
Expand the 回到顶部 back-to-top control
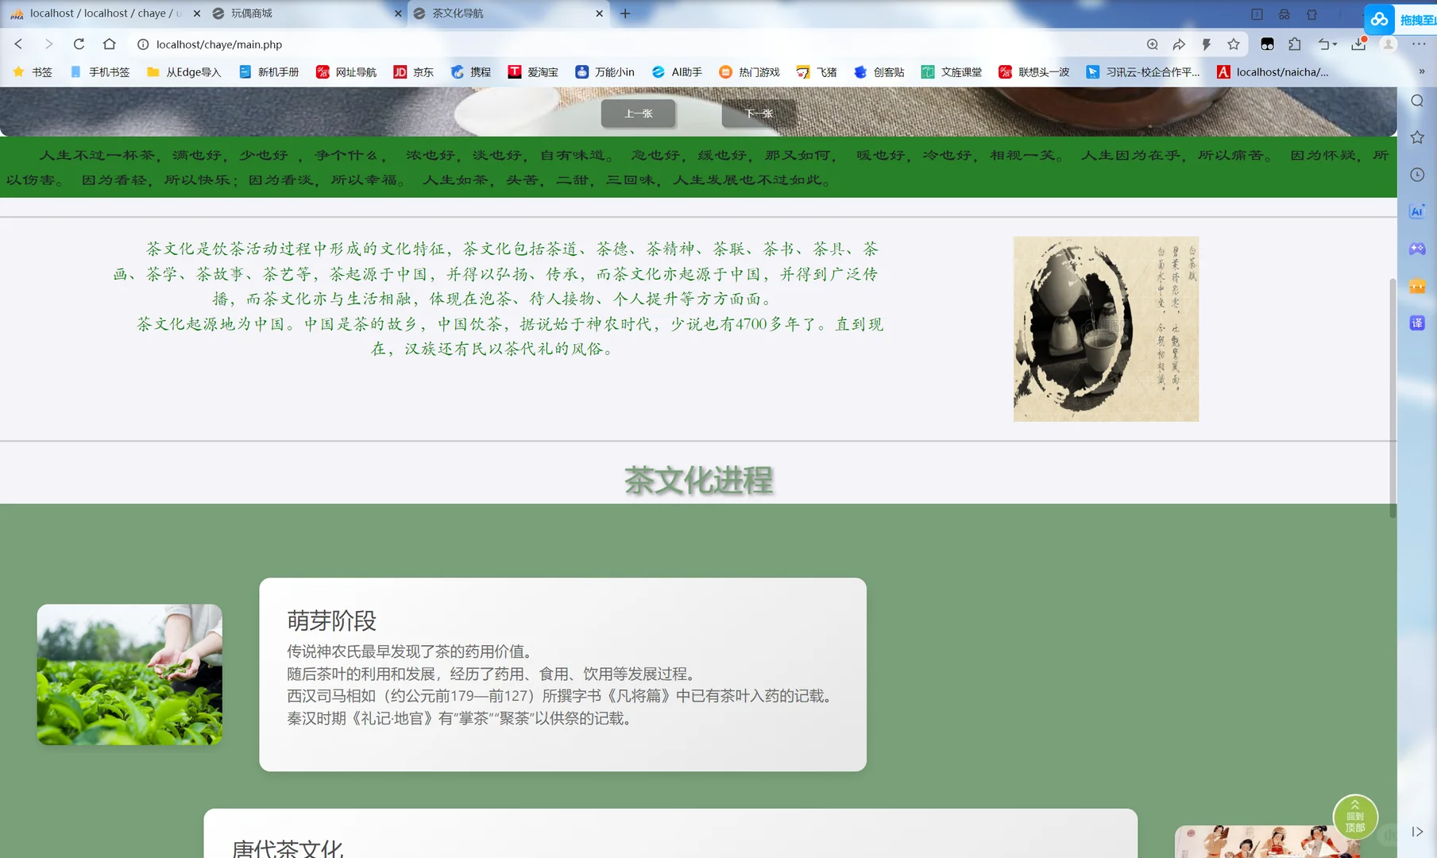1355,817
